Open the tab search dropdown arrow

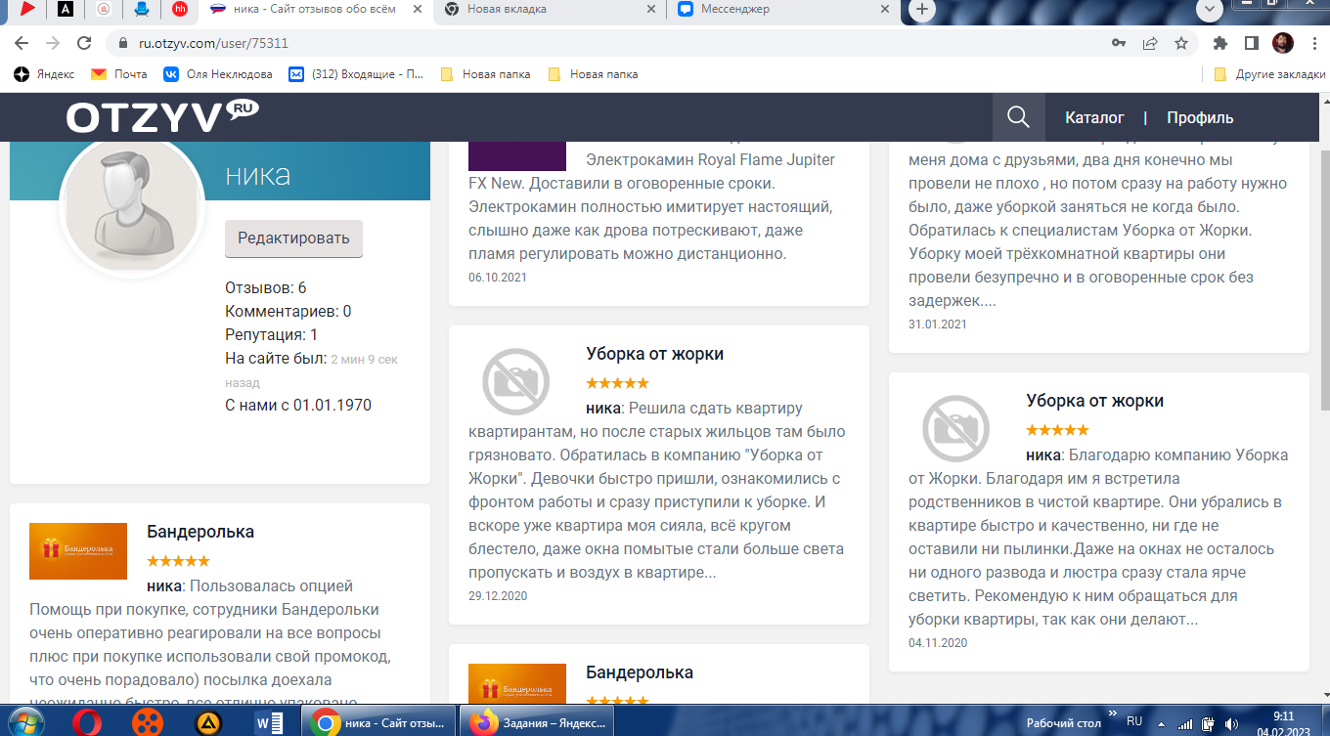click(1210, 9)
